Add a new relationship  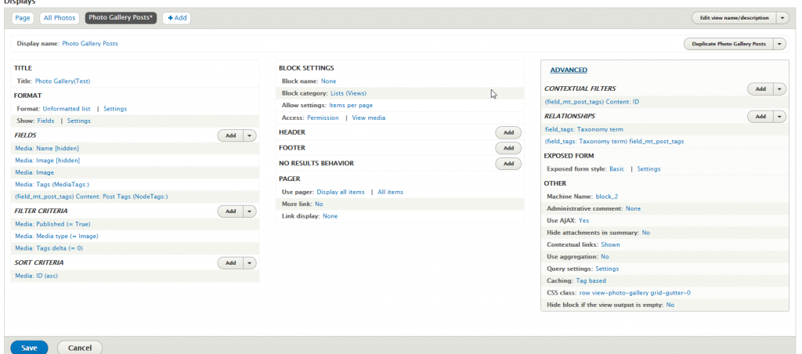point(759,117)
